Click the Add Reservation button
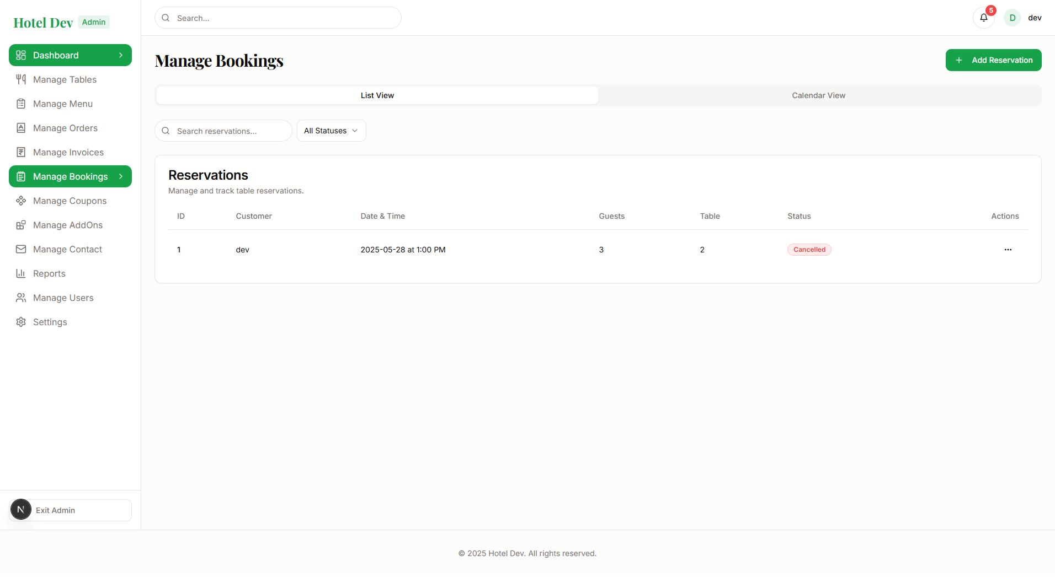The width and height of the screenshot is (1055, 577). click(993, 60)
